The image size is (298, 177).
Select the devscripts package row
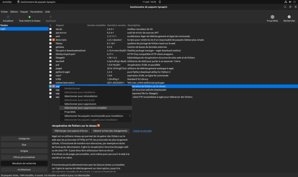[173, 40]
